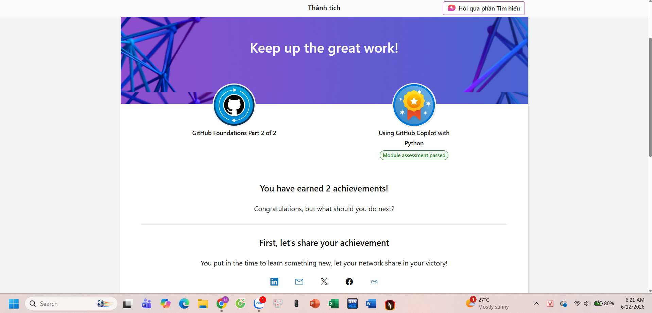Click the battery 80% indicator
This screenshot has height=313, width=652.
(x=604, y=303)
